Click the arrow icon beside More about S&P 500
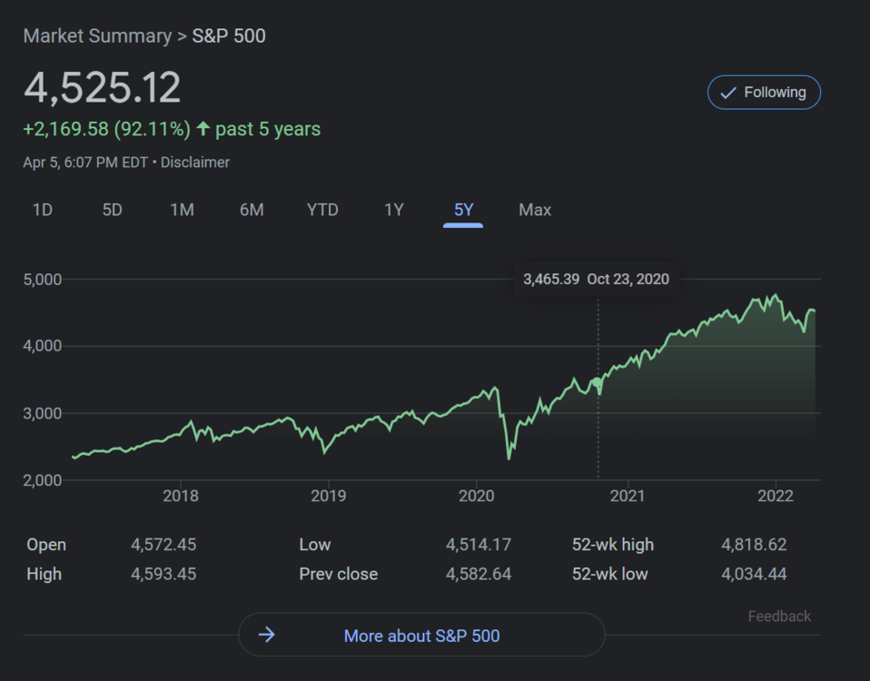The image size is (870, 681). point(267,635)
